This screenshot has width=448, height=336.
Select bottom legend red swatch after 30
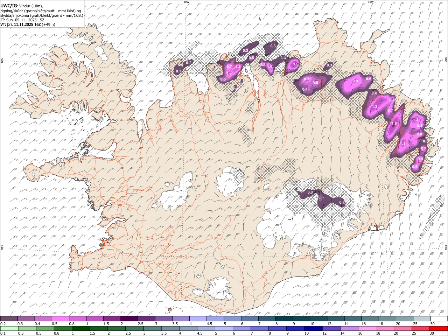438,328
